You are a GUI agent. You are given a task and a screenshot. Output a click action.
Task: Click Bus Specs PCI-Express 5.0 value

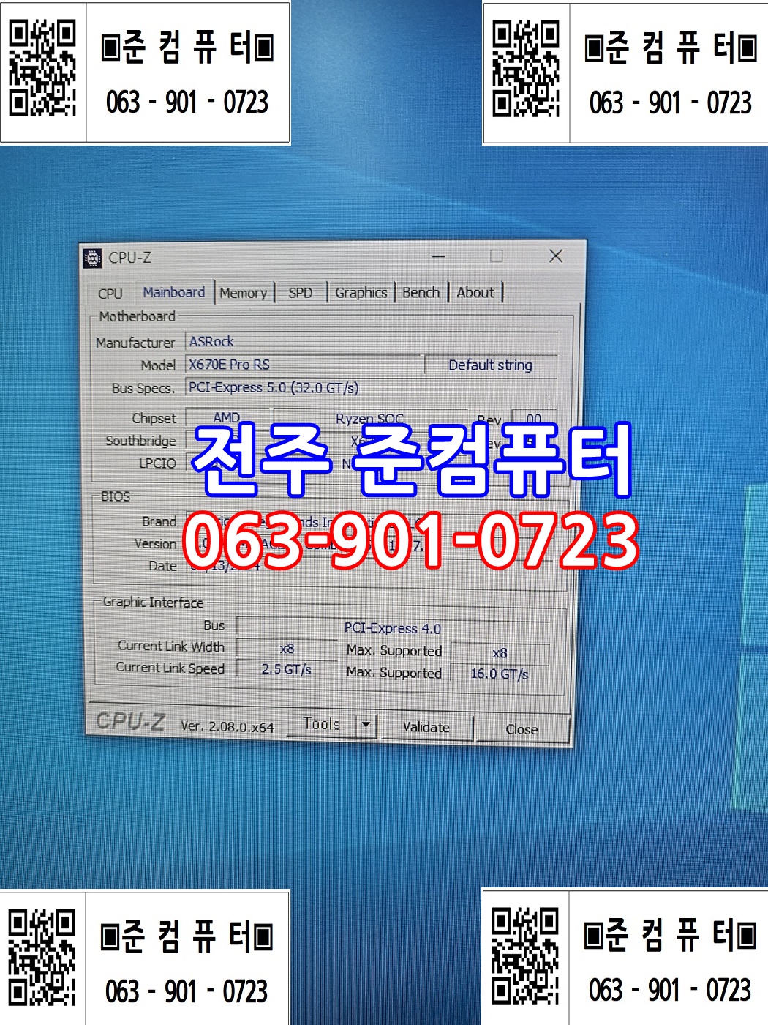click(x=372, y=388)
